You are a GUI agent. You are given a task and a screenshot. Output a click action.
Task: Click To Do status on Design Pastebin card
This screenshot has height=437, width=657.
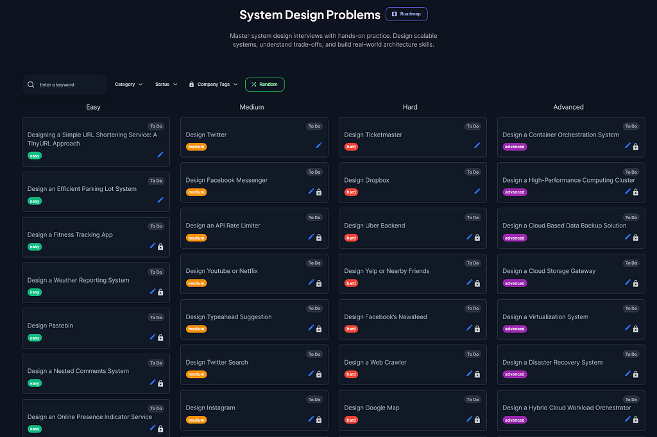(156, 318)
